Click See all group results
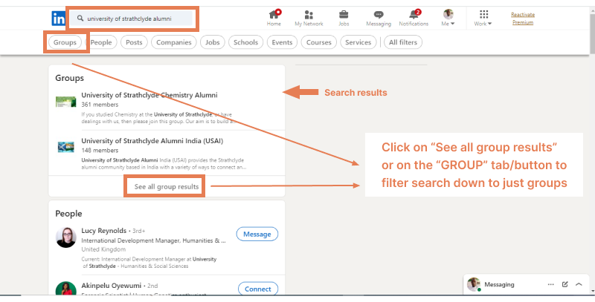Viewport: 595px width, 302px height. (166, 186)
